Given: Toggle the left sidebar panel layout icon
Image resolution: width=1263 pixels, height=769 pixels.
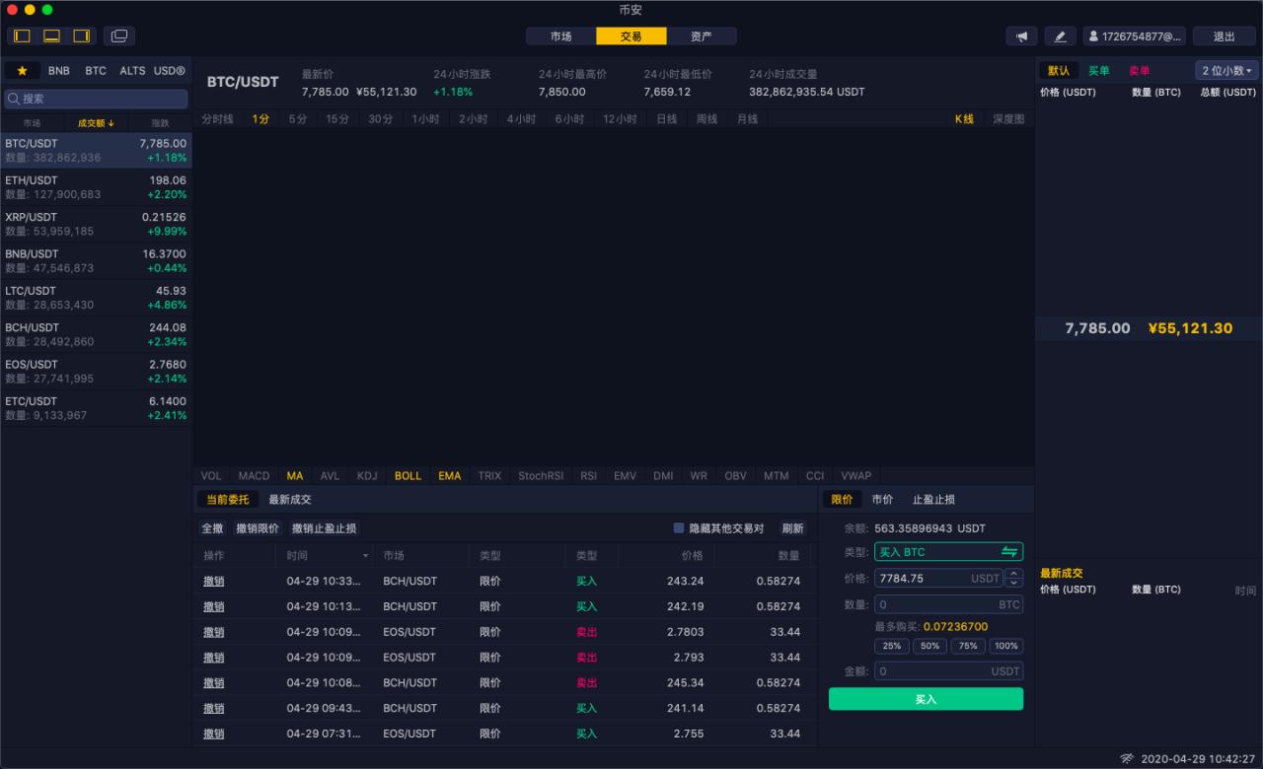Looking at the screenshot, I should coord(22,36).
